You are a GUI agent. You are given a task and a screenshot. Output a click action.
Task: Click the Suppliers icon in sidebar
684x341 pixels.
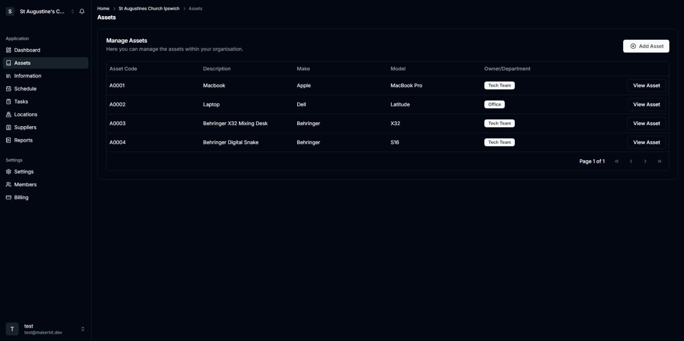point(8,127)
